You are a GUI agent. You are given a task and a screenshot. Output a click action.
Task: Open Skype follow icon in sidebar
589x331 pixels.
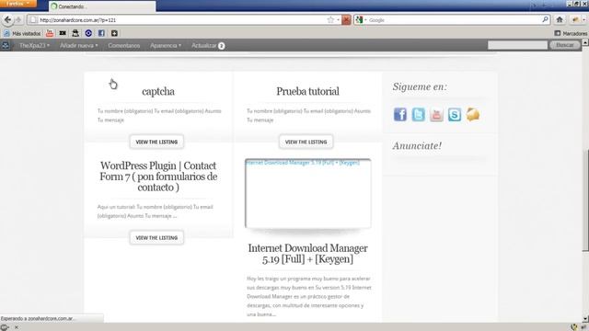pyautogui.click(x=455, y=114)
